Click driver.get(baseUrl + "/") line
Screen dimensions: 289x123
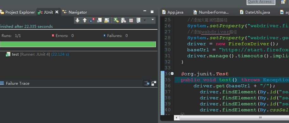[x=234, y=86]
